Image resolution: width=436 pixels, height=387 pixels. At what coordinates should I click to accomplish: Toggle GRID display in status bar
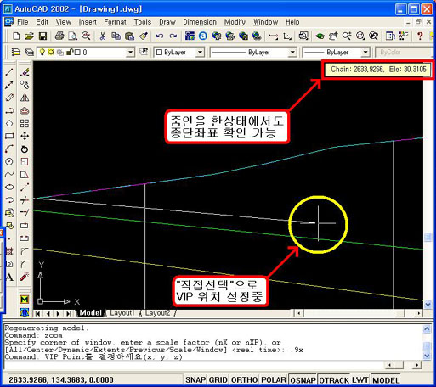[218, 379]
